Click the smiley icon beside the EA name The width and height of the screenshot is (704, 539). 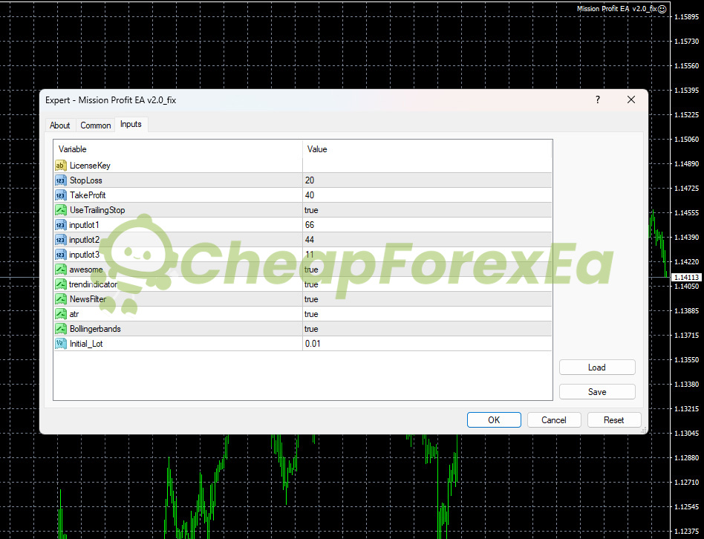(x=662, y=9)
